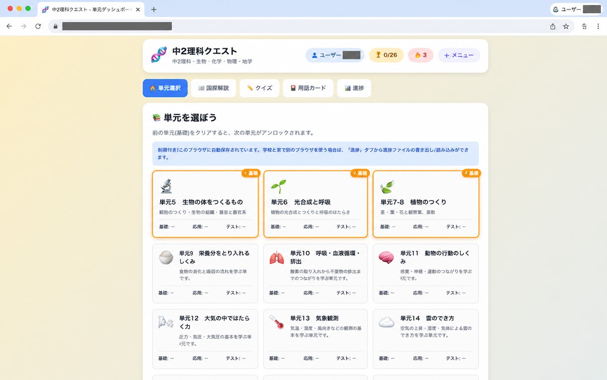Screen dimensions: 607x380
Task: Switch to the 進捗 tab
Action: 354,88
